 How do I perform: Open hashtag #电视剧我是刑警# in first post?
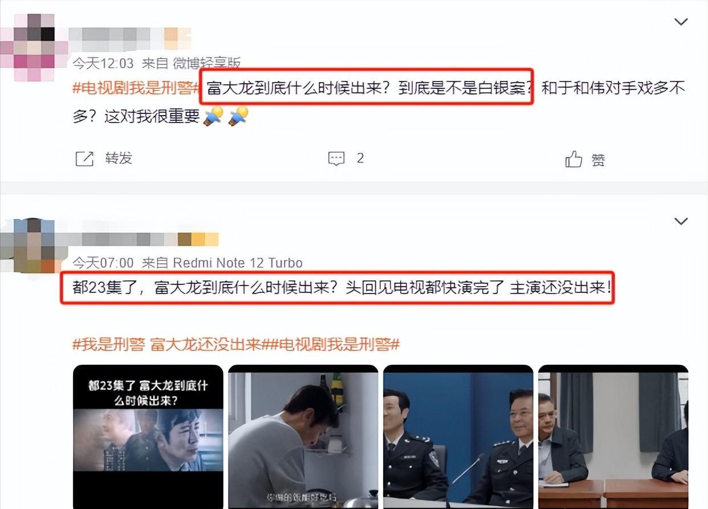coord(137,89)
